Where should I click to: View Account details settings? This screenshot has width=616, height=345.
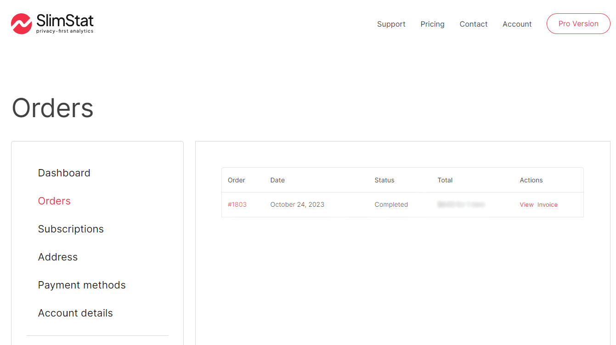[x=75, y=313]
